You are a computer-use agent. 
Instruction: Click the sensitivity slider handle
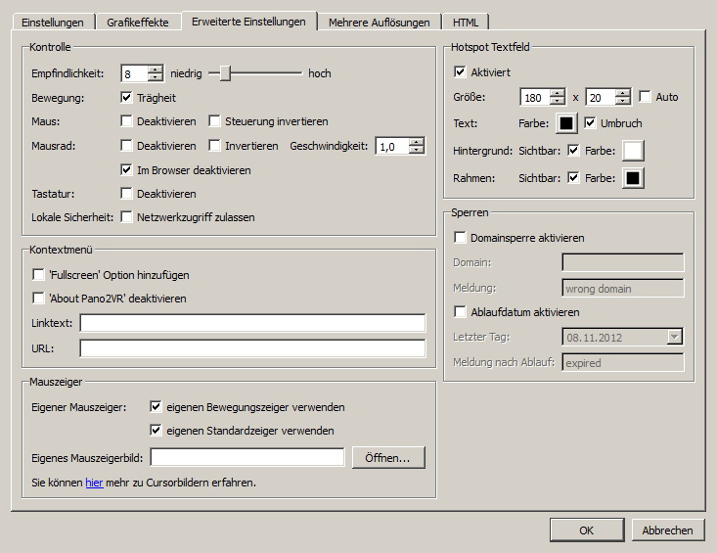pyautogui.click(x=225, y=72)
